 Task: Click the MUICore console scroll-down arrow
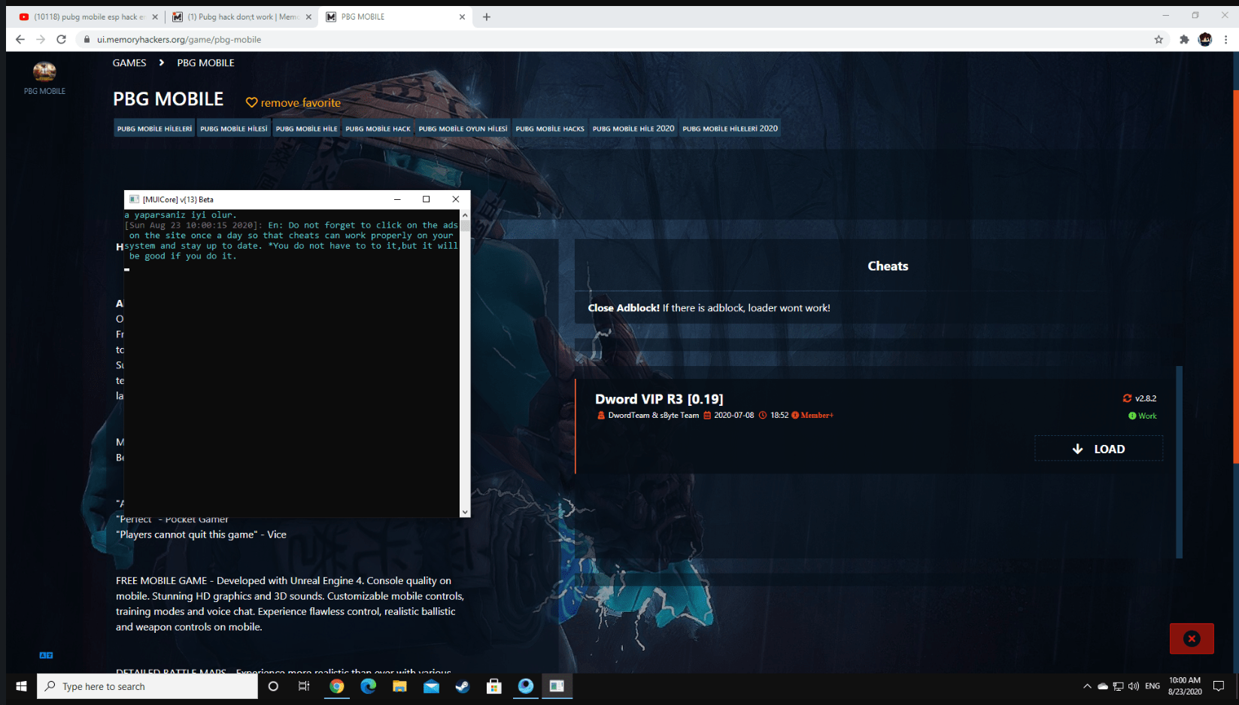465,512
